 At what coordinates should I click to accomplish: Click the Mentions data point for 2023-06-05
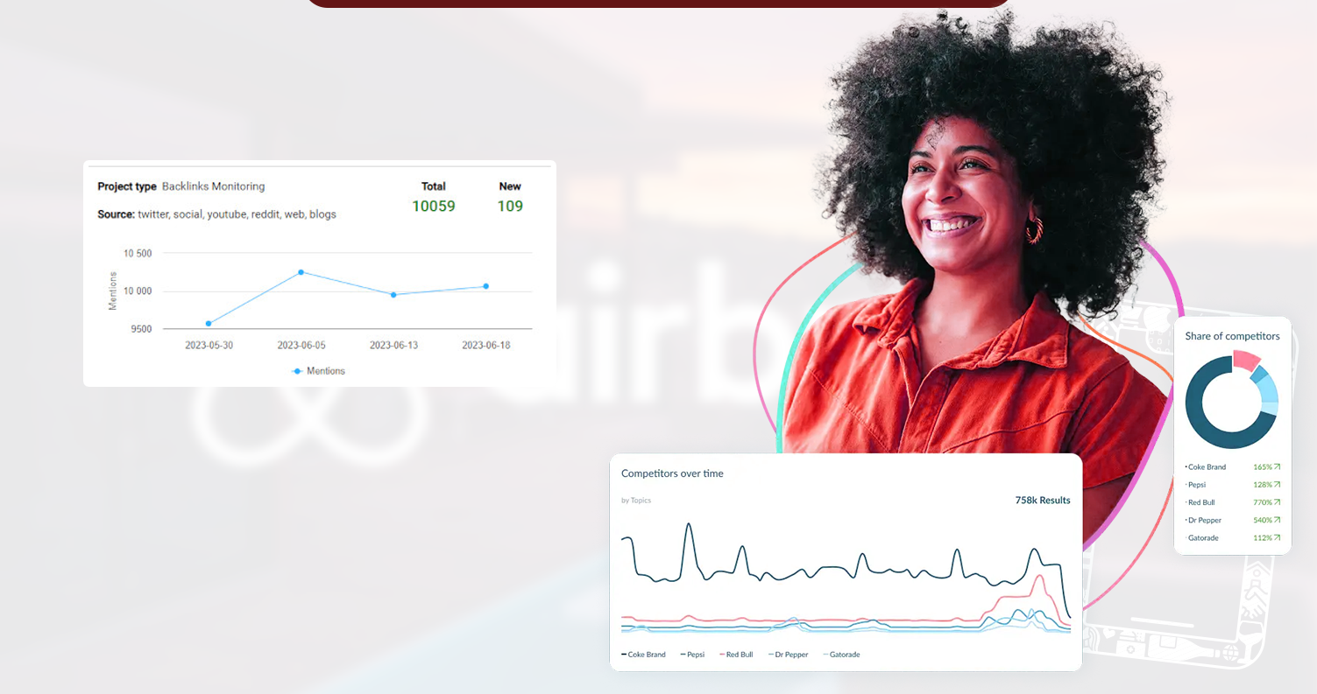pos(301,272)
